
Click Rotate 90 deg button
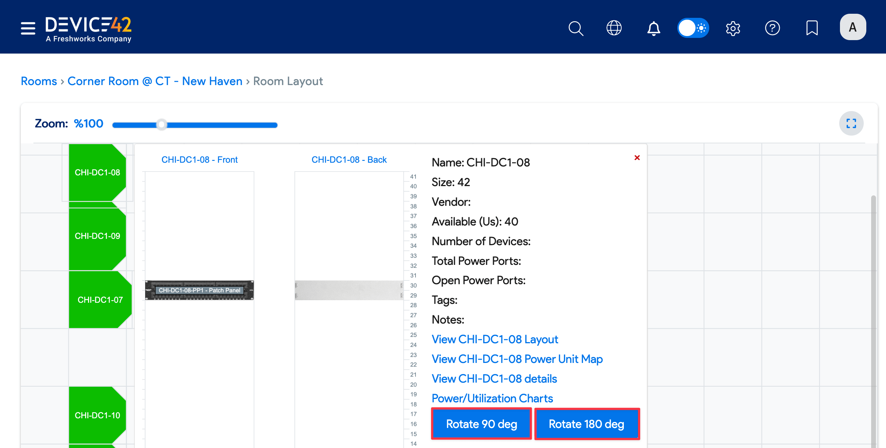481,424
